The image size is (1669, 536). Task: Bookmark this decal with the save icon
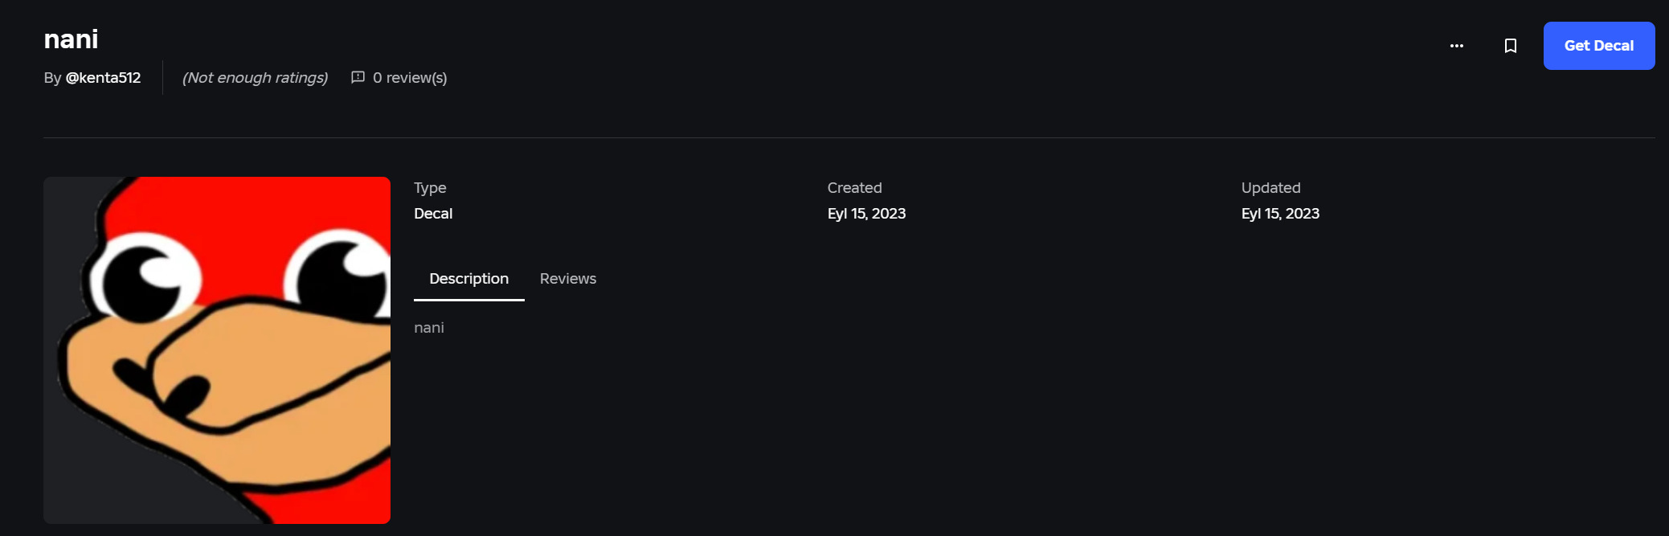click(1510, 46)
